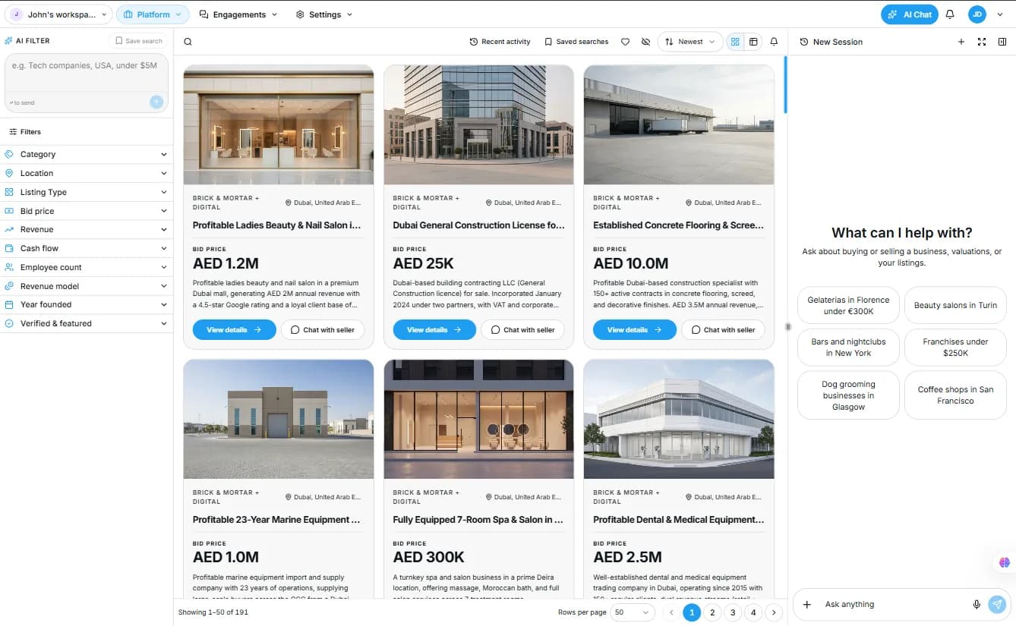Click the JD user avatar
Viewport: 1016px width, 626px height.
977,14
